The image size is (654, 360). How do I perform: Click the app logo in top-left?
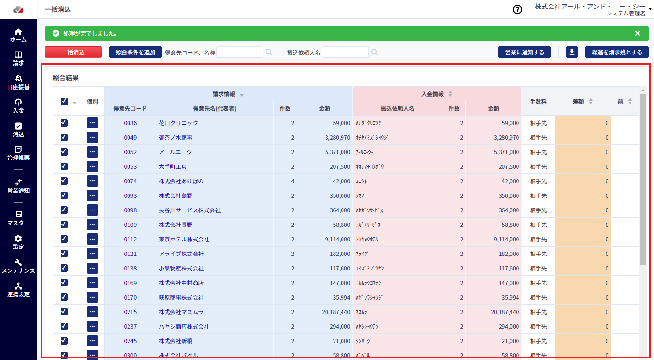pos(18,9)
